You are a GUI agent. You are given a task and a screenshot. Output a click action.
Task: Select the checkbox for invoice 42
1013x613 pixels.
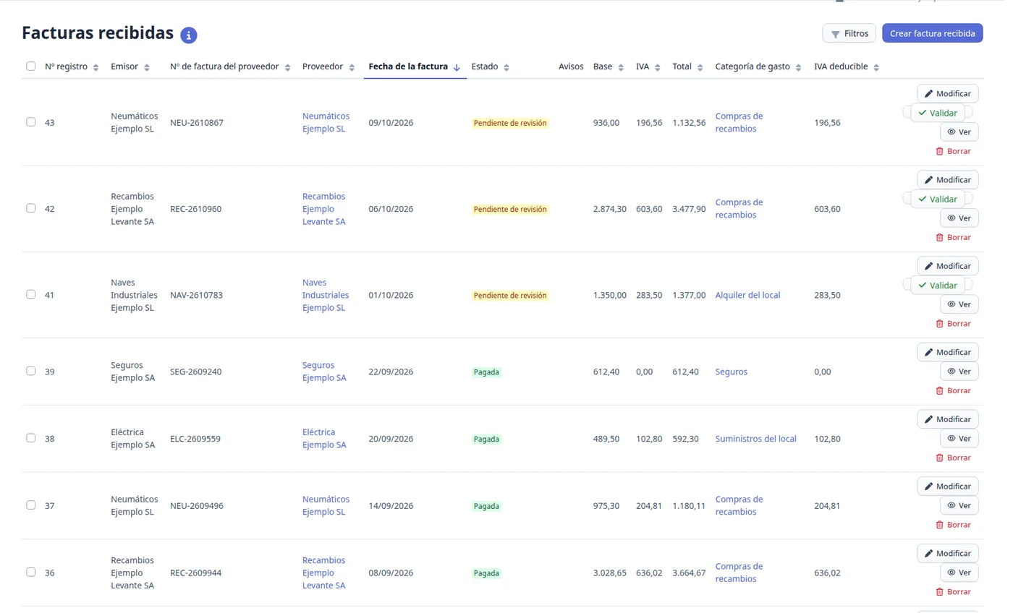click(30, 208)
